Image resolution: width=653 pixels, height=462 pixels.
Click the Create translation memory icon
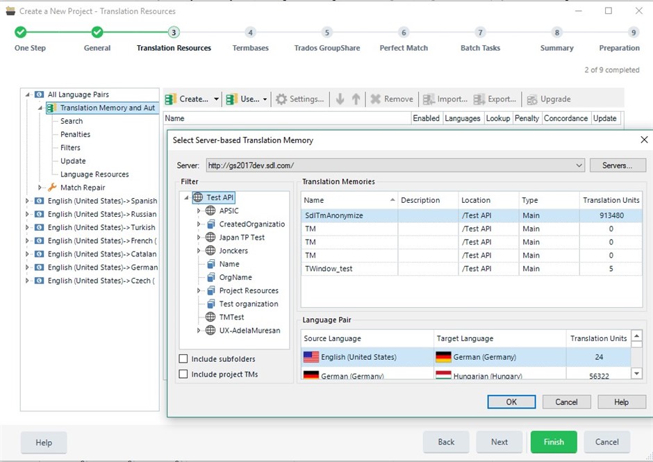point(170,99)
